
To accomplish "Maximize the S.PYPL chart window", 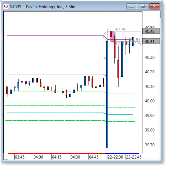I will [x=143, y=6].
